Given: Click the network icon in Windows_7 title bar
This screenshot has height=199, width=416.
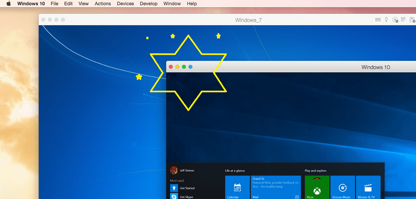Looking at the screenshot, I should 404,20.
